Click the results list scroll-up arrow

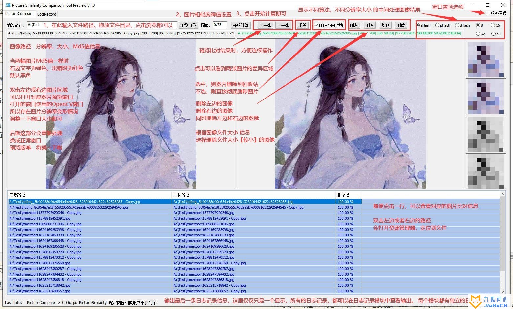[x=502, y=194]
